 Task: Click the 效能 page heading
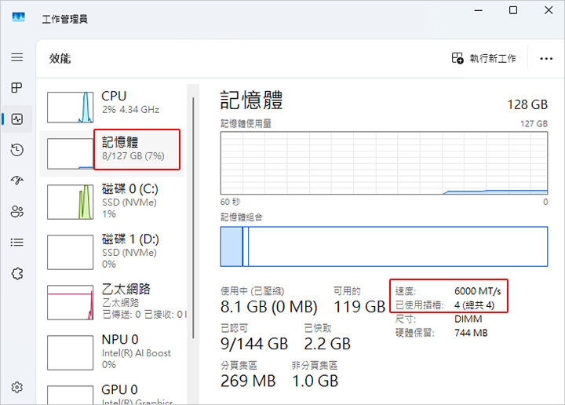click(60, 58)
